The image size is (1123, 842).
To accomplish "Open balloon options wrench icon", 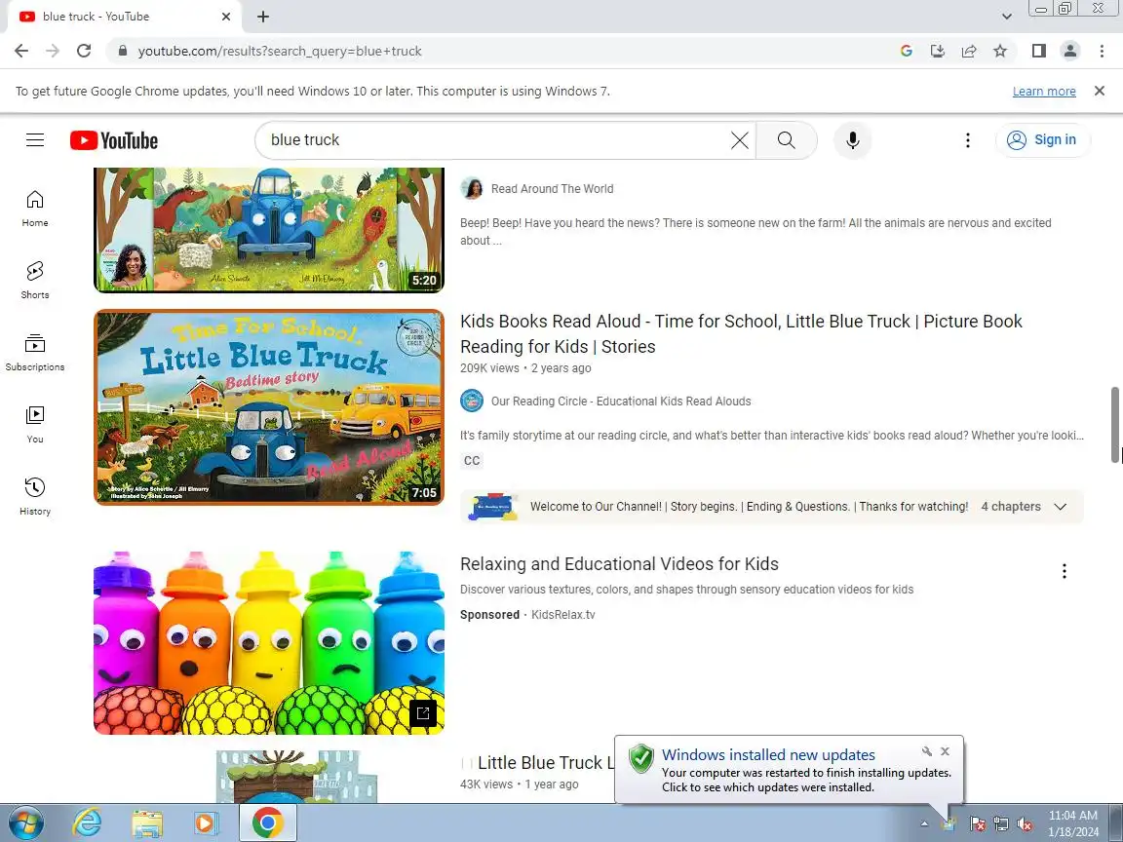I will click(927, 751).
